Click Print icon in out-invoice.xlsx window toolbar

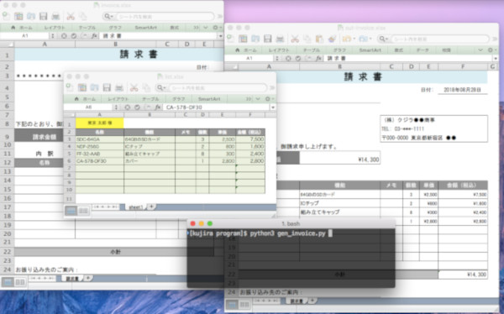[x=280, y=39]
